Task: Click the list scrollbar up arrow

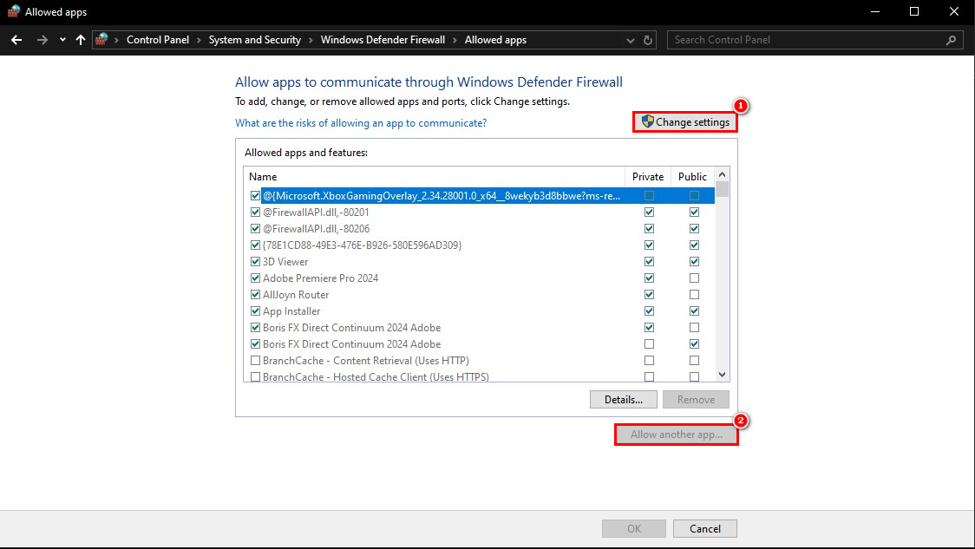Action: (722, 174)
